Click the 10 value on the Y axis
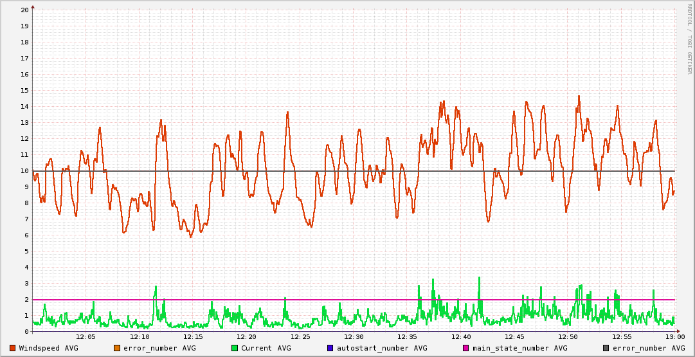The height and width of the screenshot is (357, 695). [x=24, y=171]
